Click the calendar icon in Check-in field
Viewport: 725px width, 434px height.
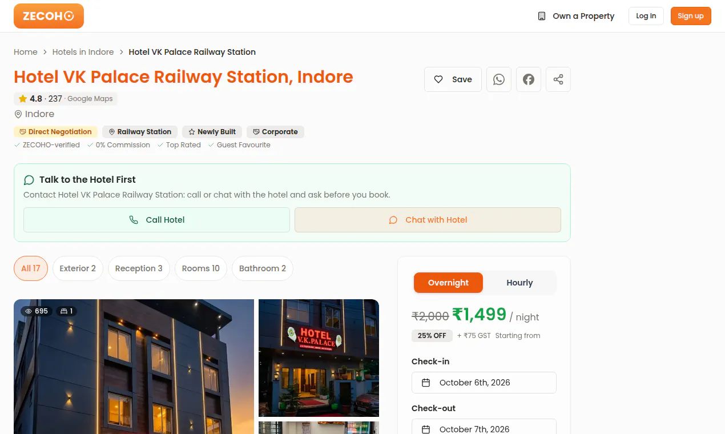[426, 383]
